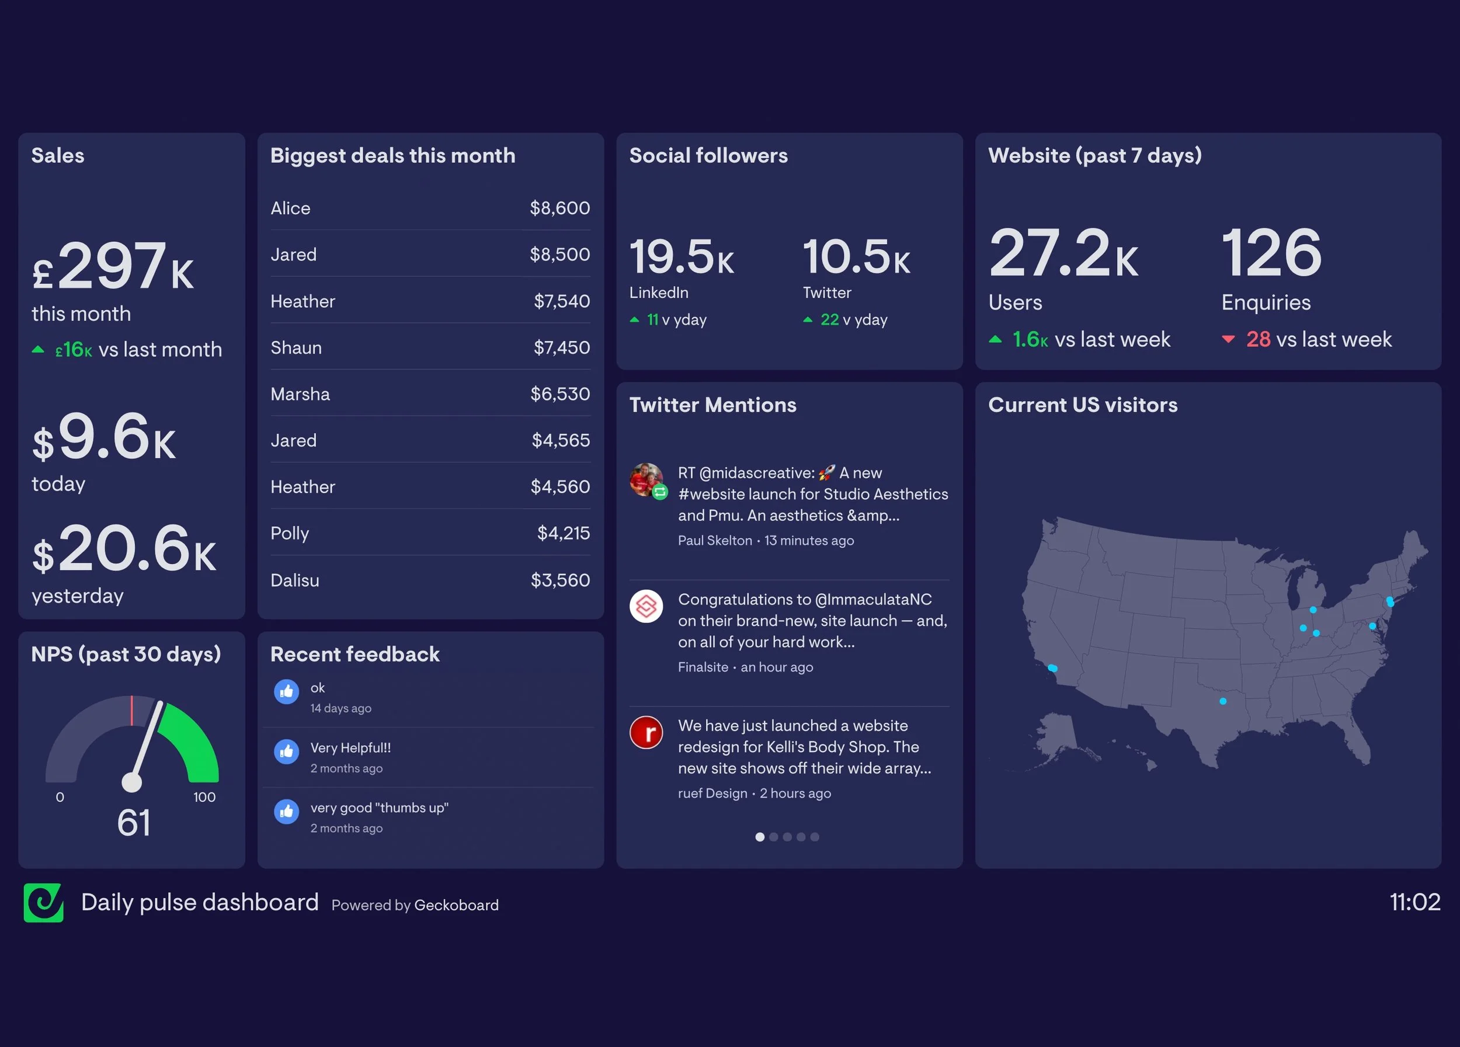
Task: Select the second Twitter Mentions pagination dot
Action: pos(774,837)
